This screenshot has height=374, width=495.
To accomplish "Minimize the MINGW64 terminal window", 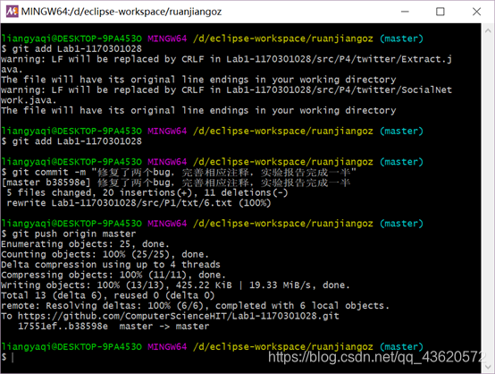I will [x=405, y=12].
